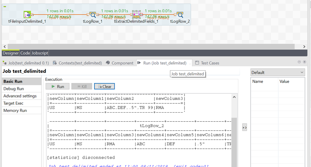Viewport: 311px width, 167px height.
Task: Click the '[statistics] disconnected' console line
Action: (x=81, y=158)
